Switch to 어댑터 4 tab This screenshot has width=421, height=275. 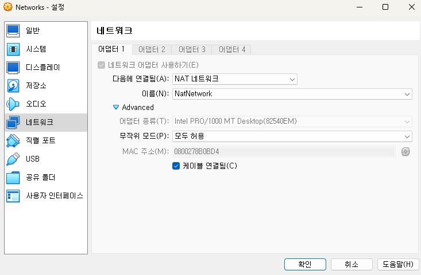coord(231,49)
